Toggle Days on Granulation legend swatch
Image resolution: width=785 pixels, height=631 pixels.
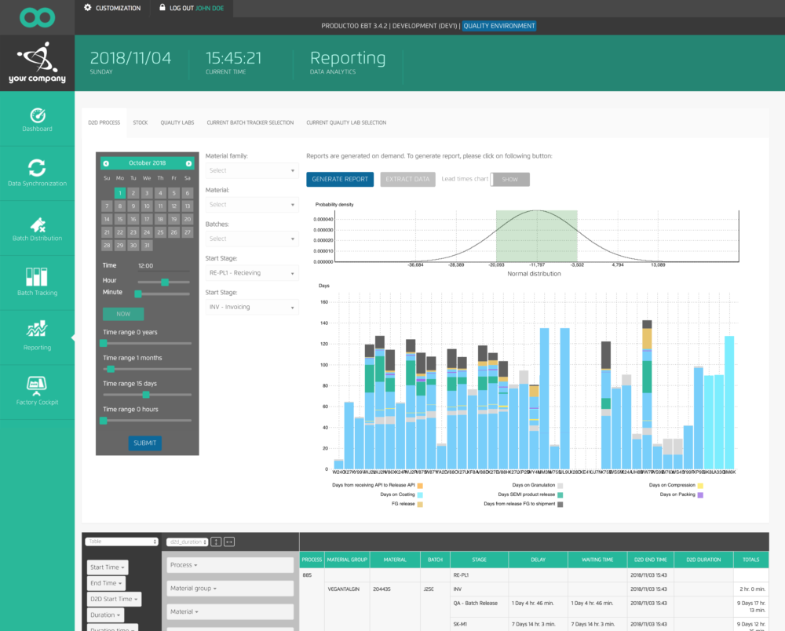point(560,485)
